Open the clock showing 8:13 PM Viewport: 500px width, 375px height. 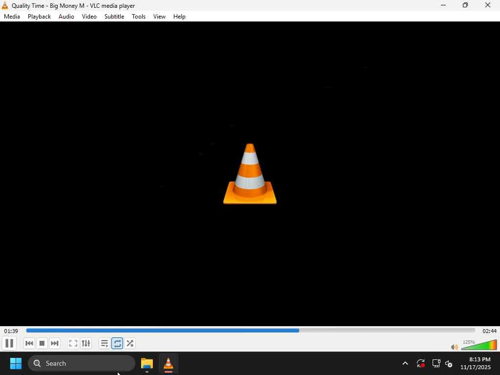[x=476, y=363]
